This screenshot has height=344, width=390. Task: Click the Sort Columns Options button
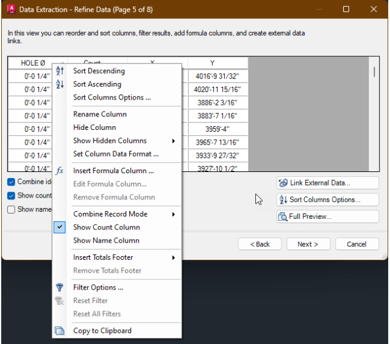tap(328, 199)
